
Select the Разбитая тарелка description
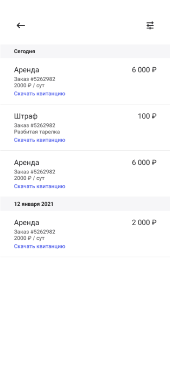(37, 132)
